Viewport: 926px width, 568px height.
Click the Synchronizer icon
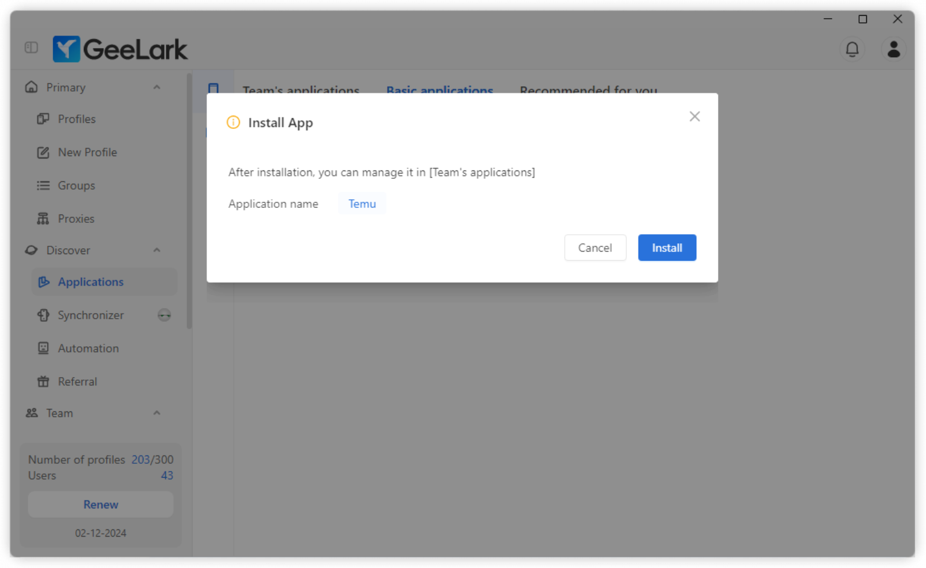(x=43, y=315)
